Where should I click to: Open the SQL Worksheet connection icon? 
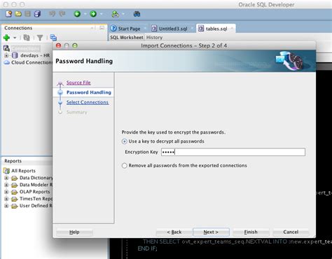[115, 14]
